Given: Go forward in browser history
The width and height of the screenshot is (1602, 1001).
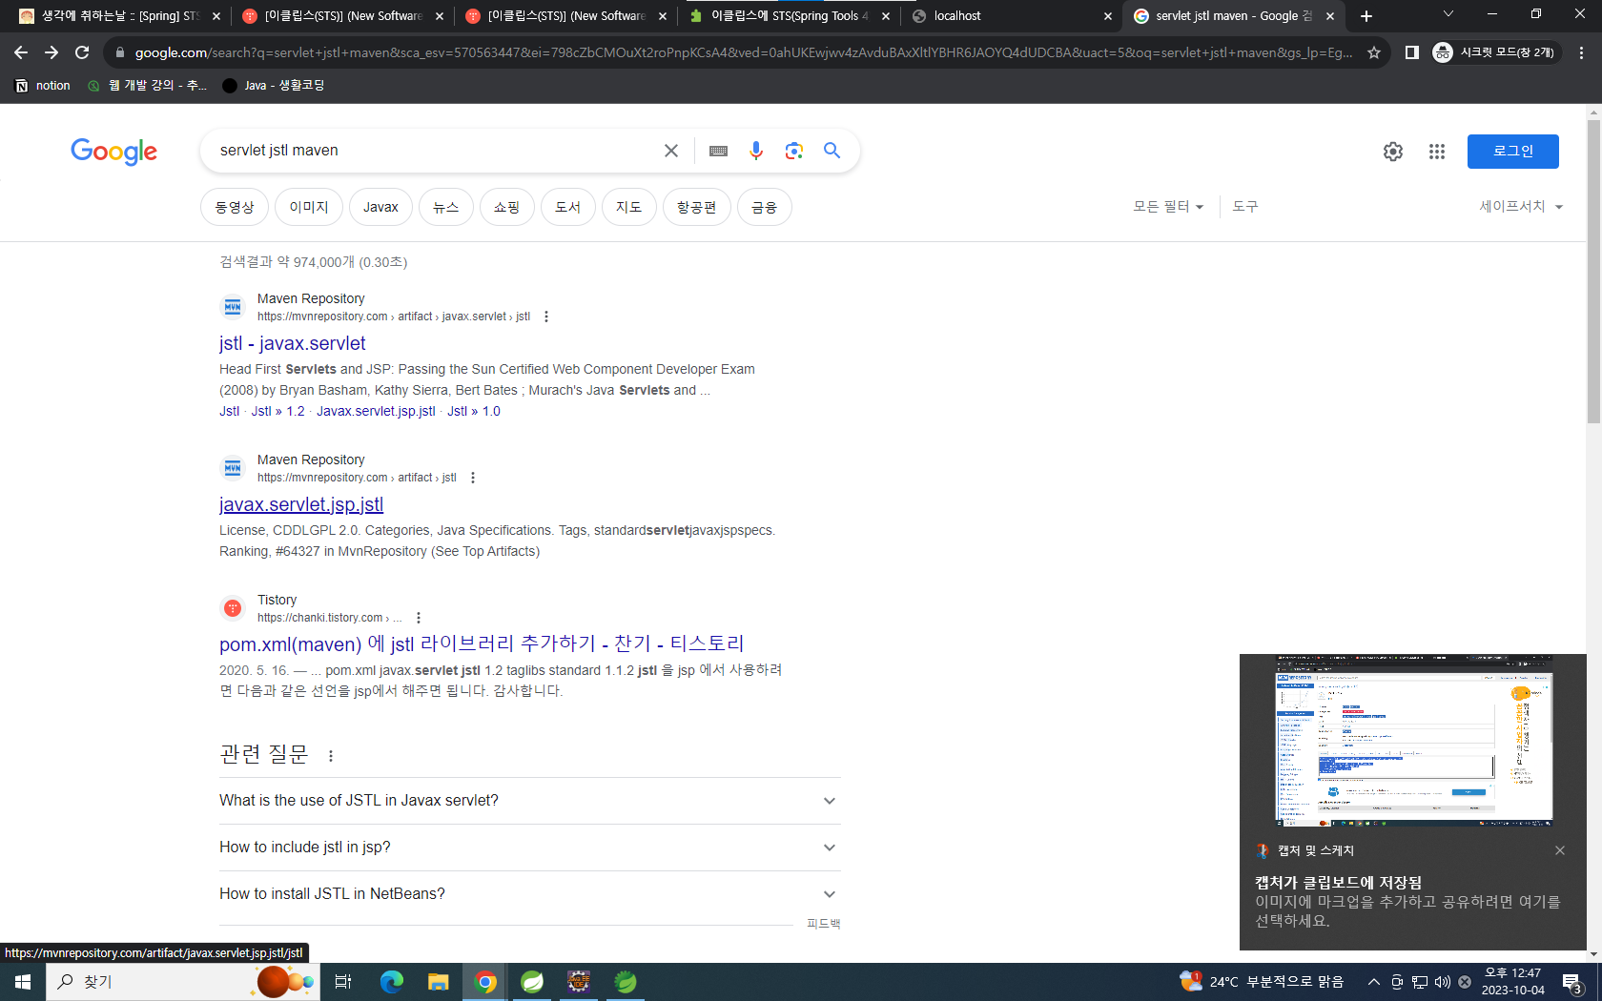Looking at the screenshot, I should [x=51, y=52].
